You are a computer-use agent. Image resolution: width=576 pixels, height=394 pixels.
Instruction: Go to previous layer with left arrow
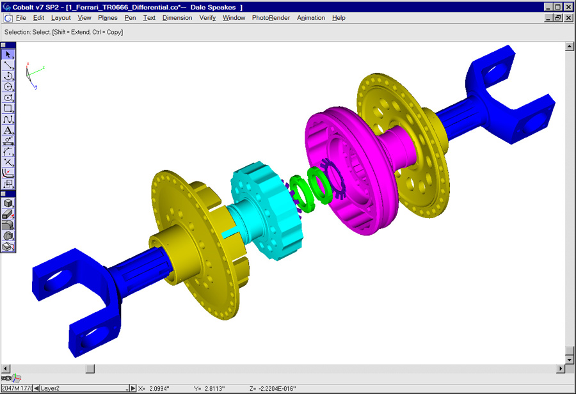(36, 388)
